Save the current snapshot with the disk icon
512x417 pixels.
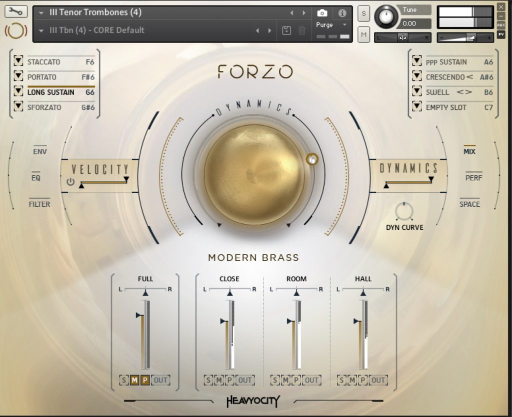tap(286, 30)
